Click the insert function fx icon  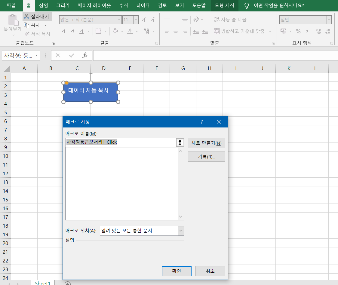[85, 55]
